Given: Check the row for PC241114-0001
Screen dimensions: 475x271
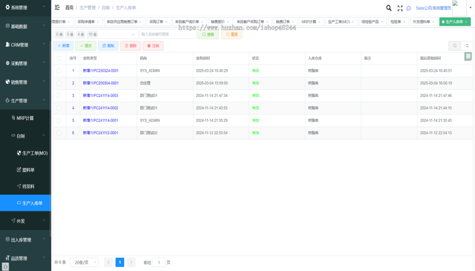Looking at the screenshot, I should click(59, 120).
